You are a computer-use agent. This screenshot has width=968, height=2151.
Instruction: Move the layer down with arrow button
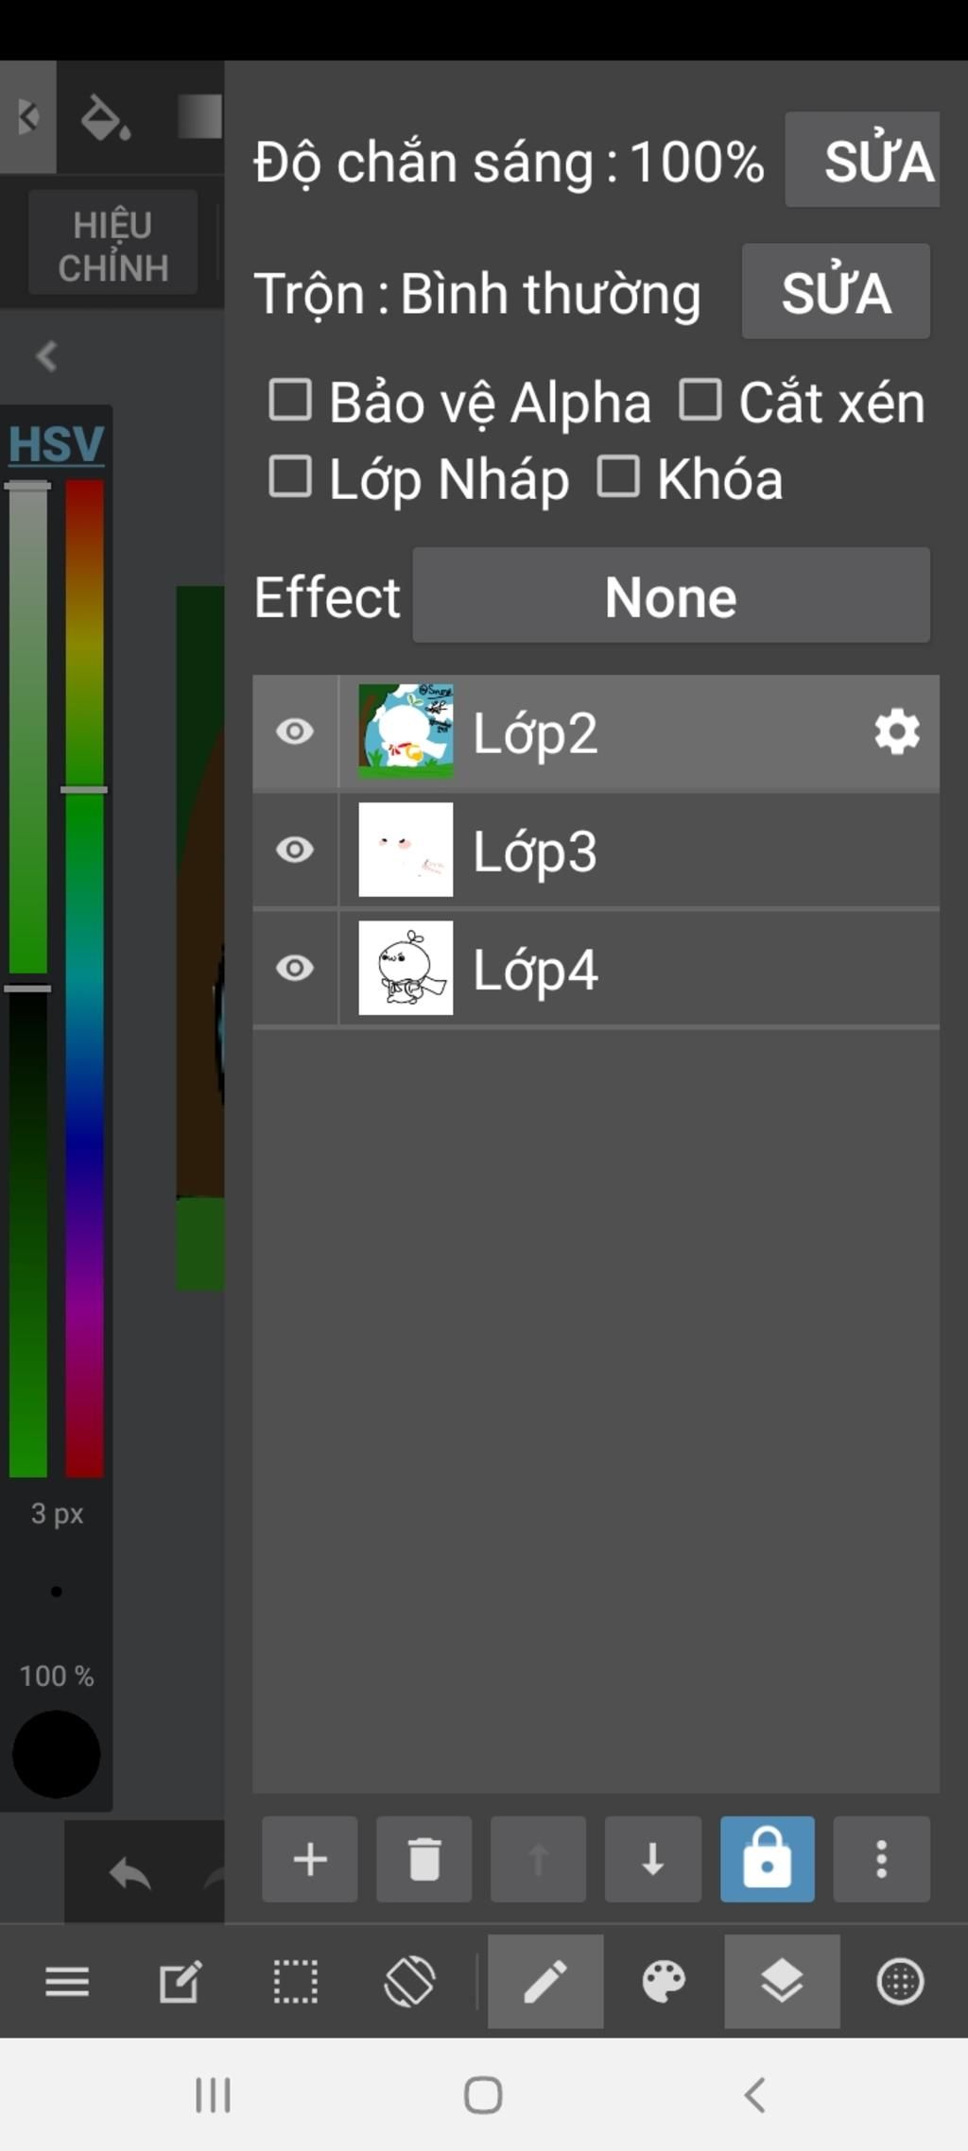coord(652,1859)
